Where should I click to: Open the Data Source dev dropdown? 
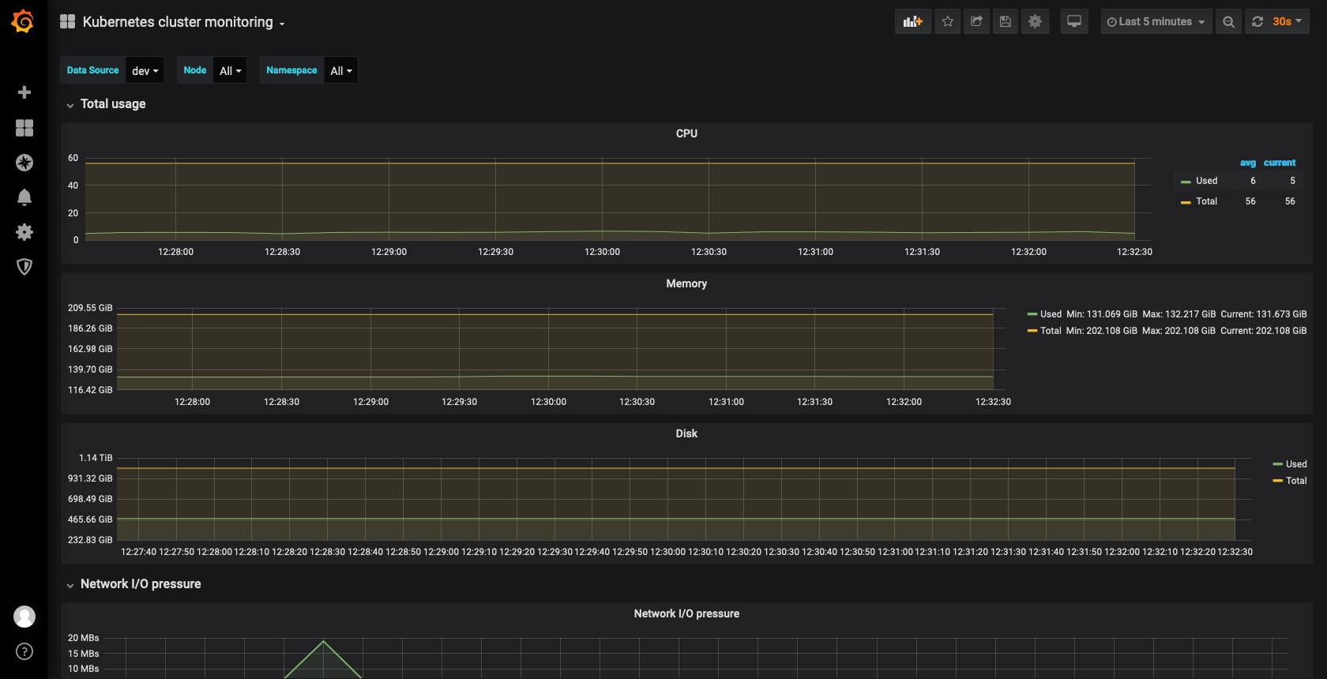tap(145, 71)
